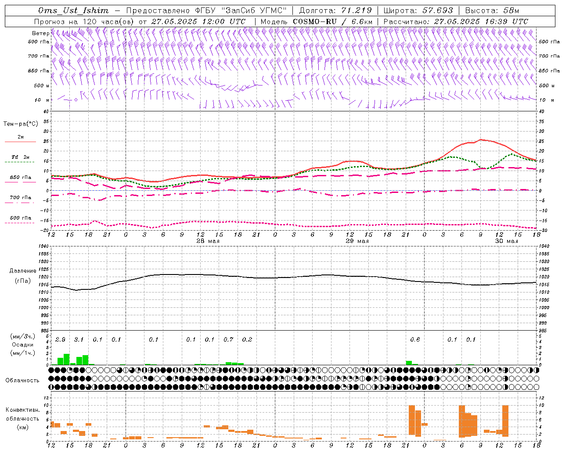This screenshot has height=449, width=562.
Task: Click the Td 2м dew point legend entry
Action: (x=21, y=157)
